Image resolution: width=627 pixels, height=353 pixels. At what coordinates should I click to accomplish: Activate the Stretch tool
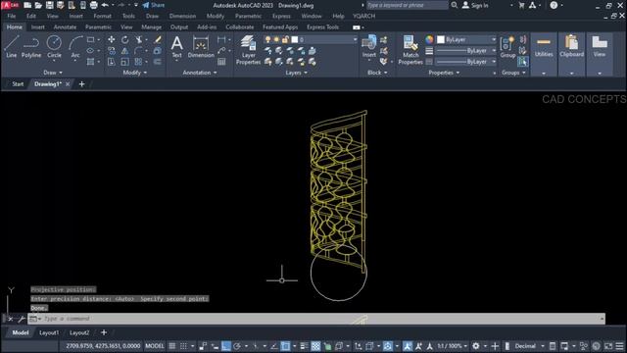pos(111,62)
